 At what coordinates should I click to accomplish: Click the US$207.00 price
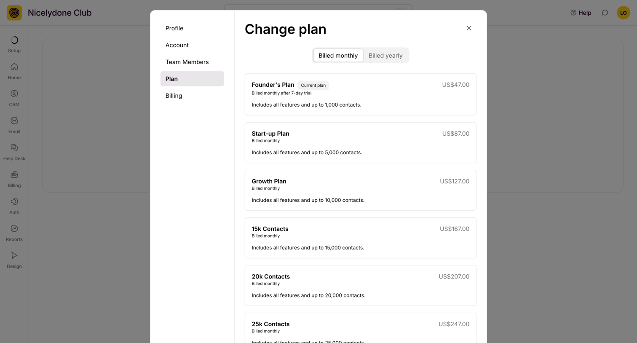pos(454,276)
